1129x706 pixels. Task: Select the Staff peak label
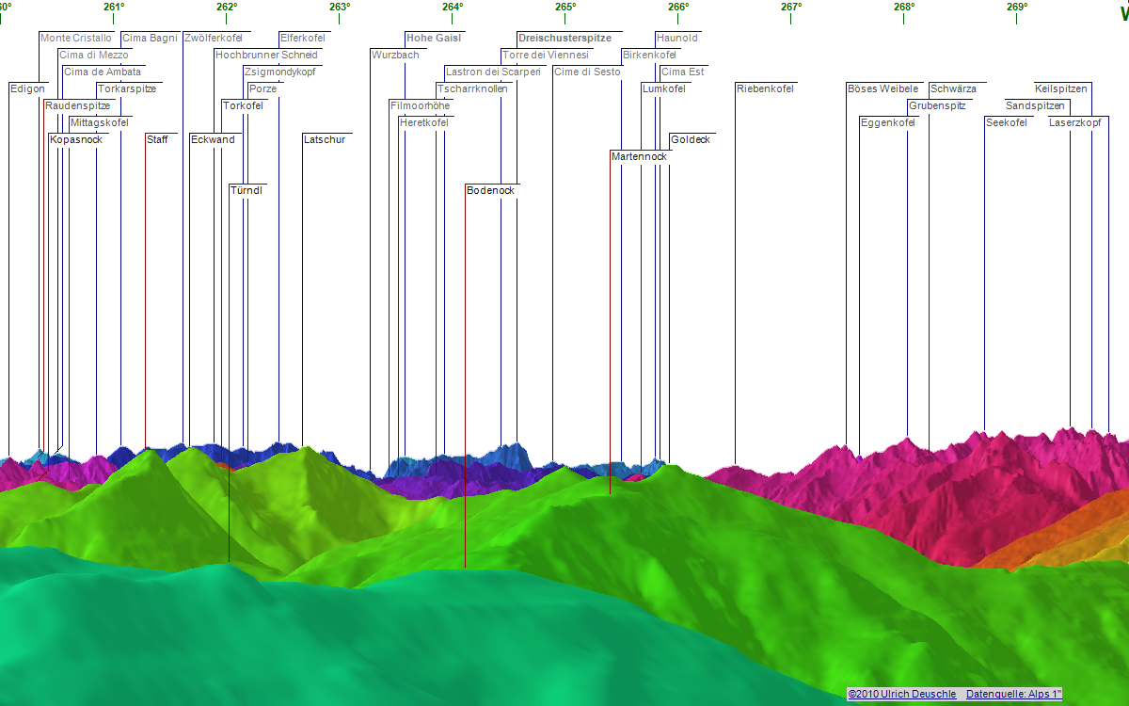(157, 140)
